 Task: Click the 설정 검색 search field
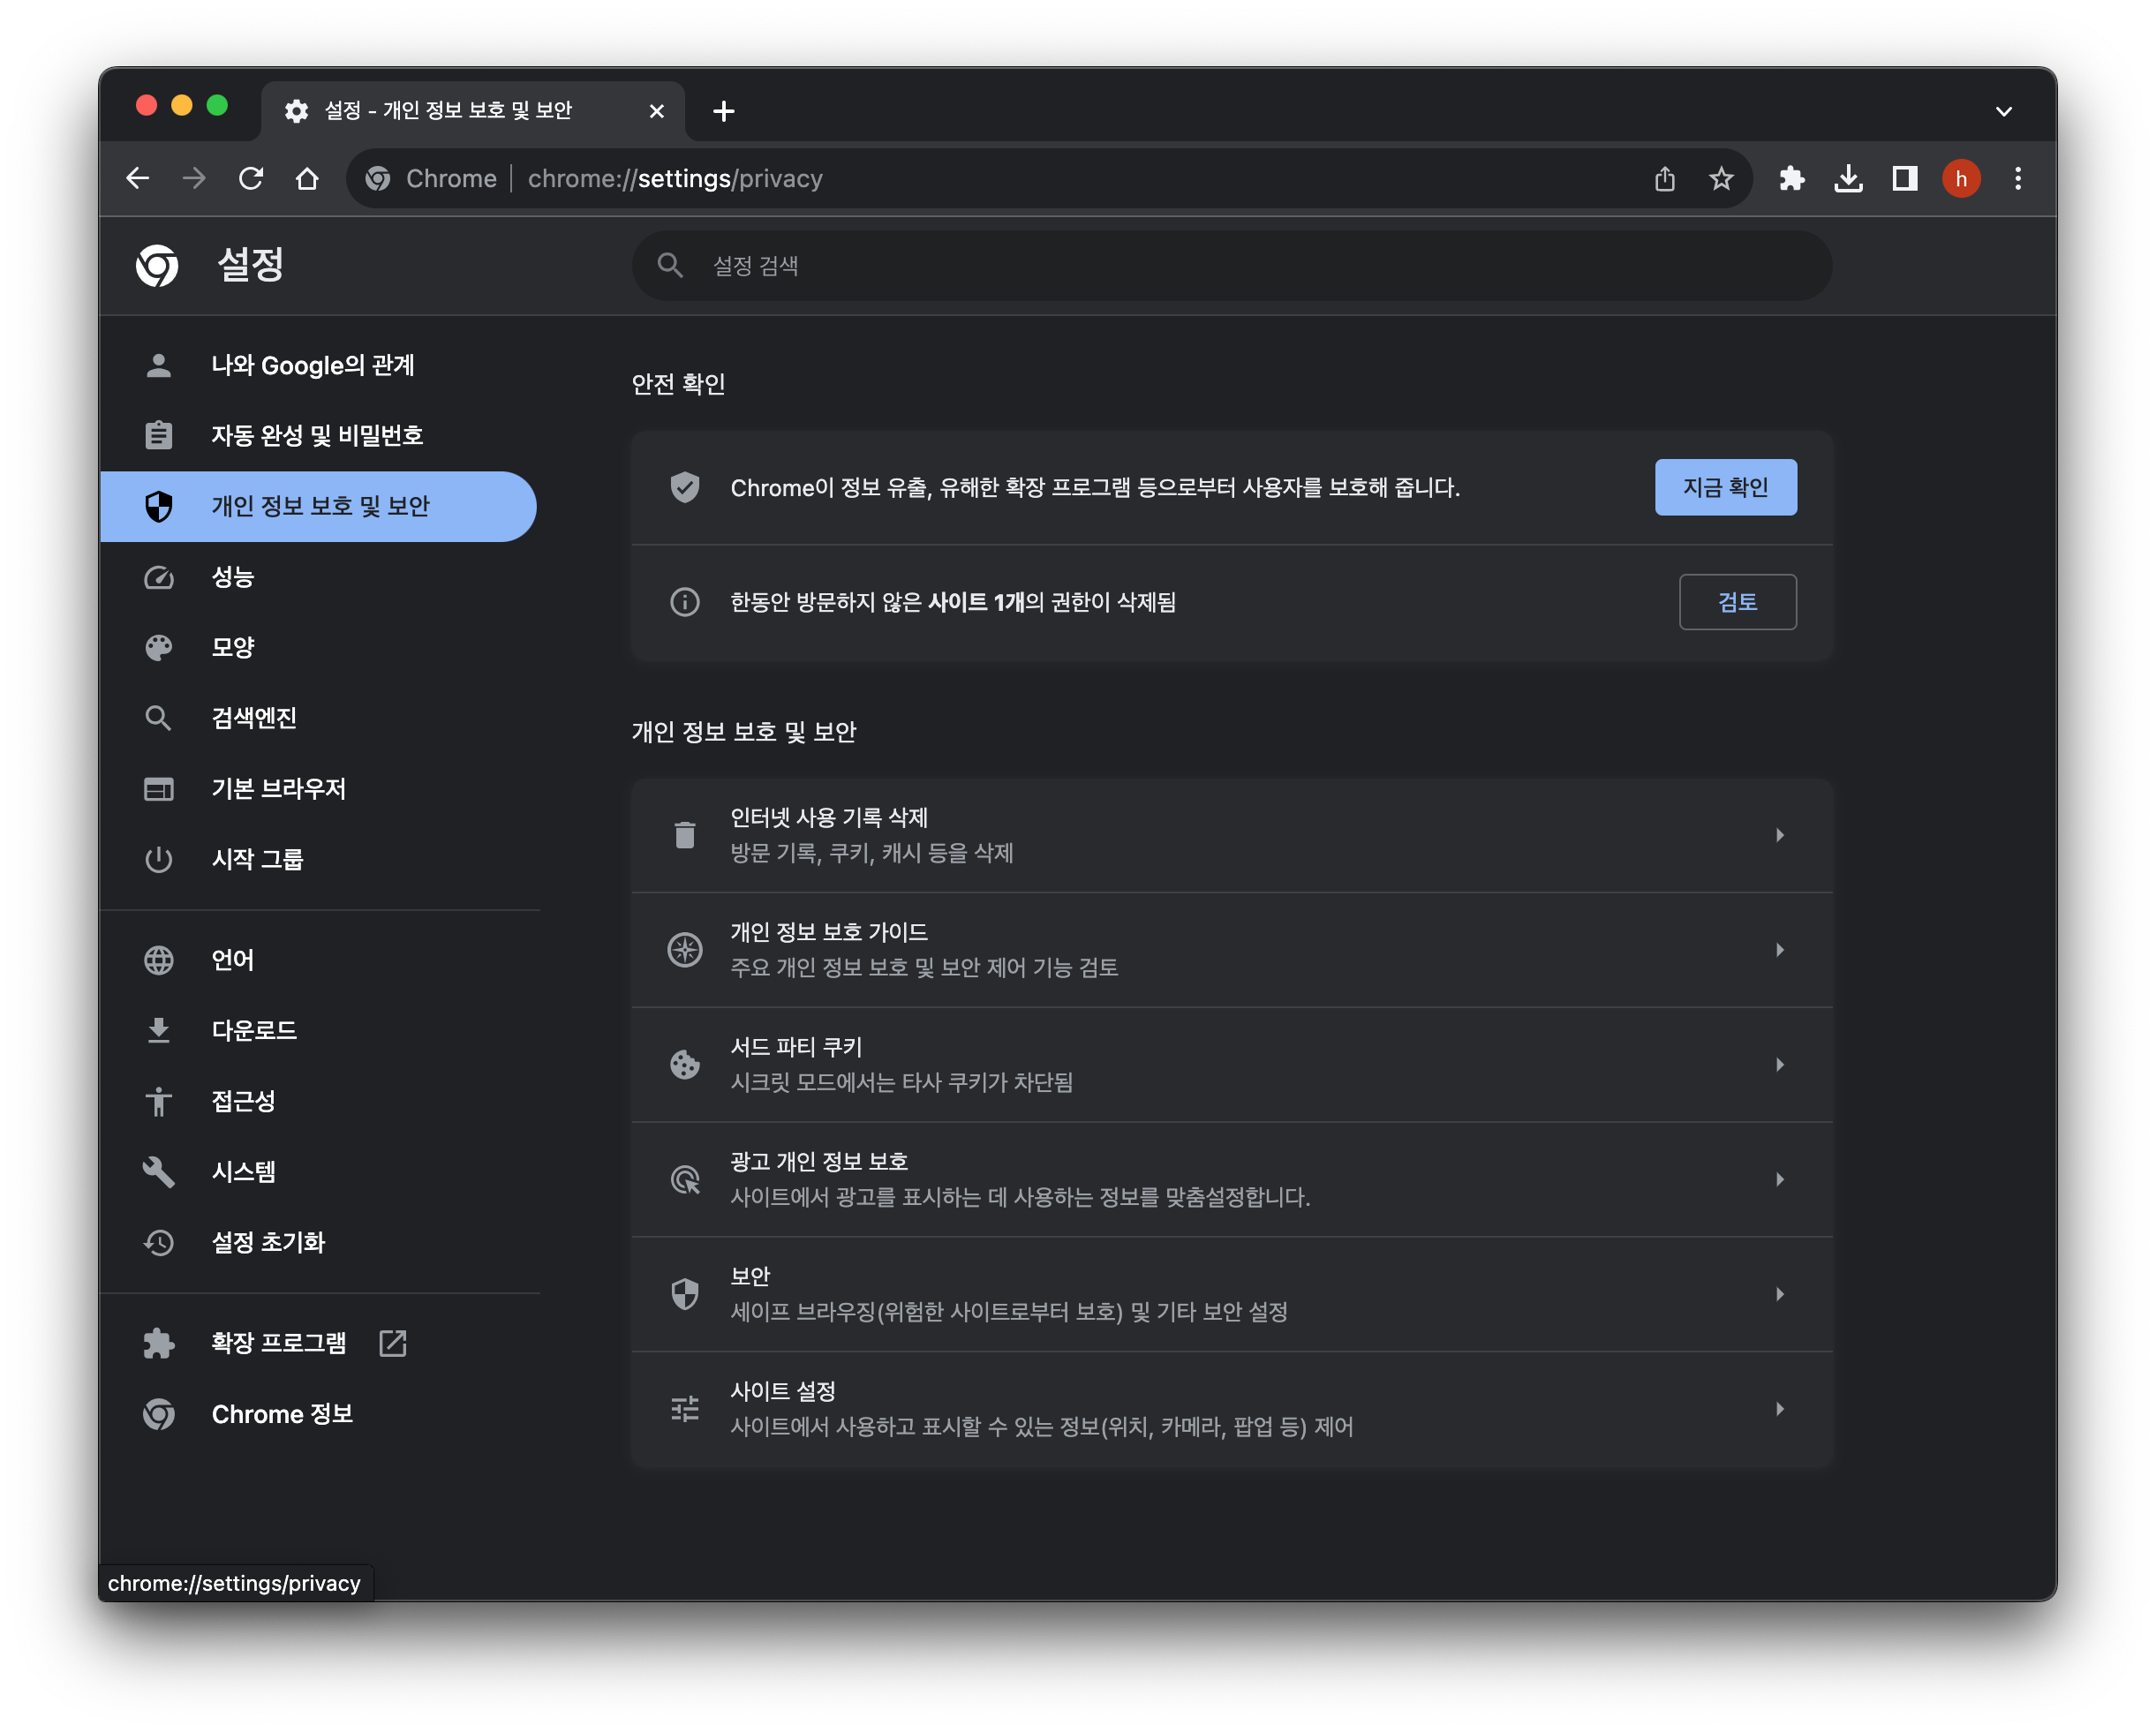[x=1230, y=266]
